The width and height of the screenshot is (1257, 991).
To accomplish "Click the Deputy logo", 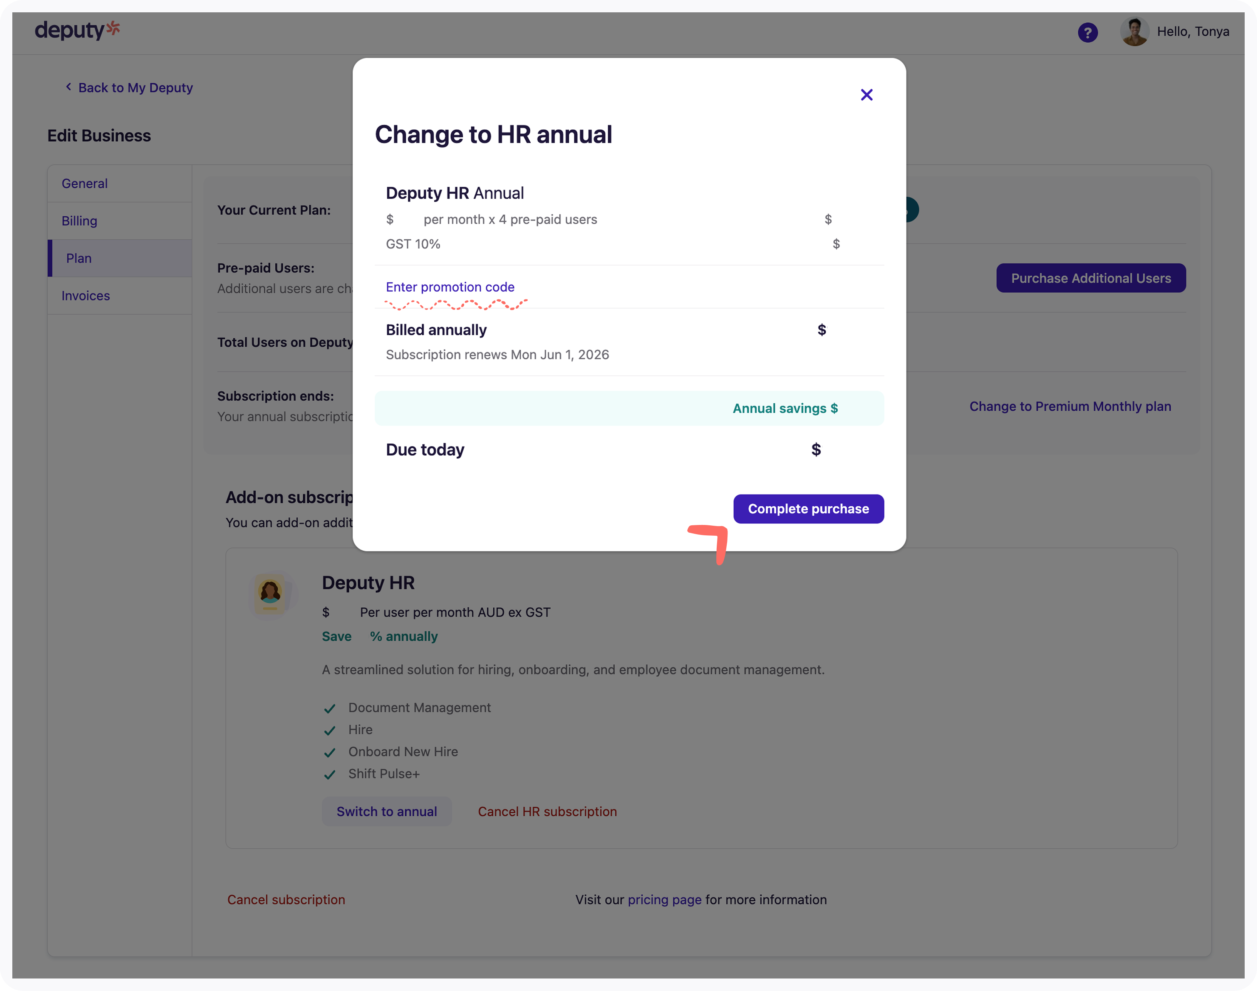I will pos(77,30).
